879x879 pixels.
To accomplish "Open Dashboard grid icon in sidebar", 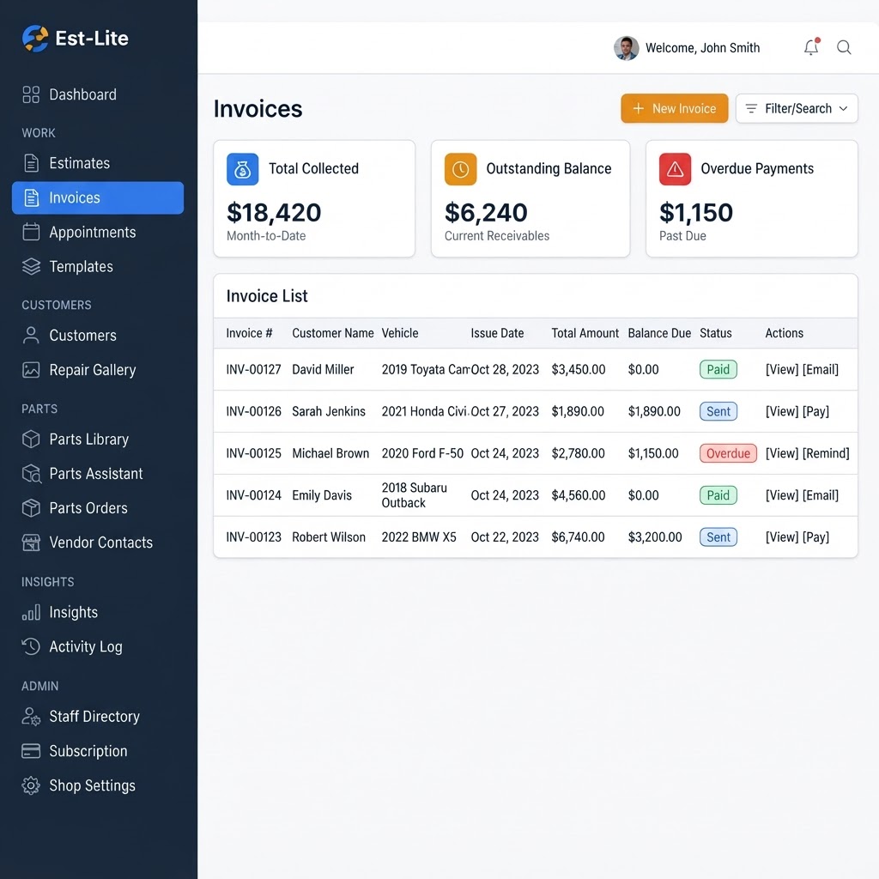I will (31, 94).
